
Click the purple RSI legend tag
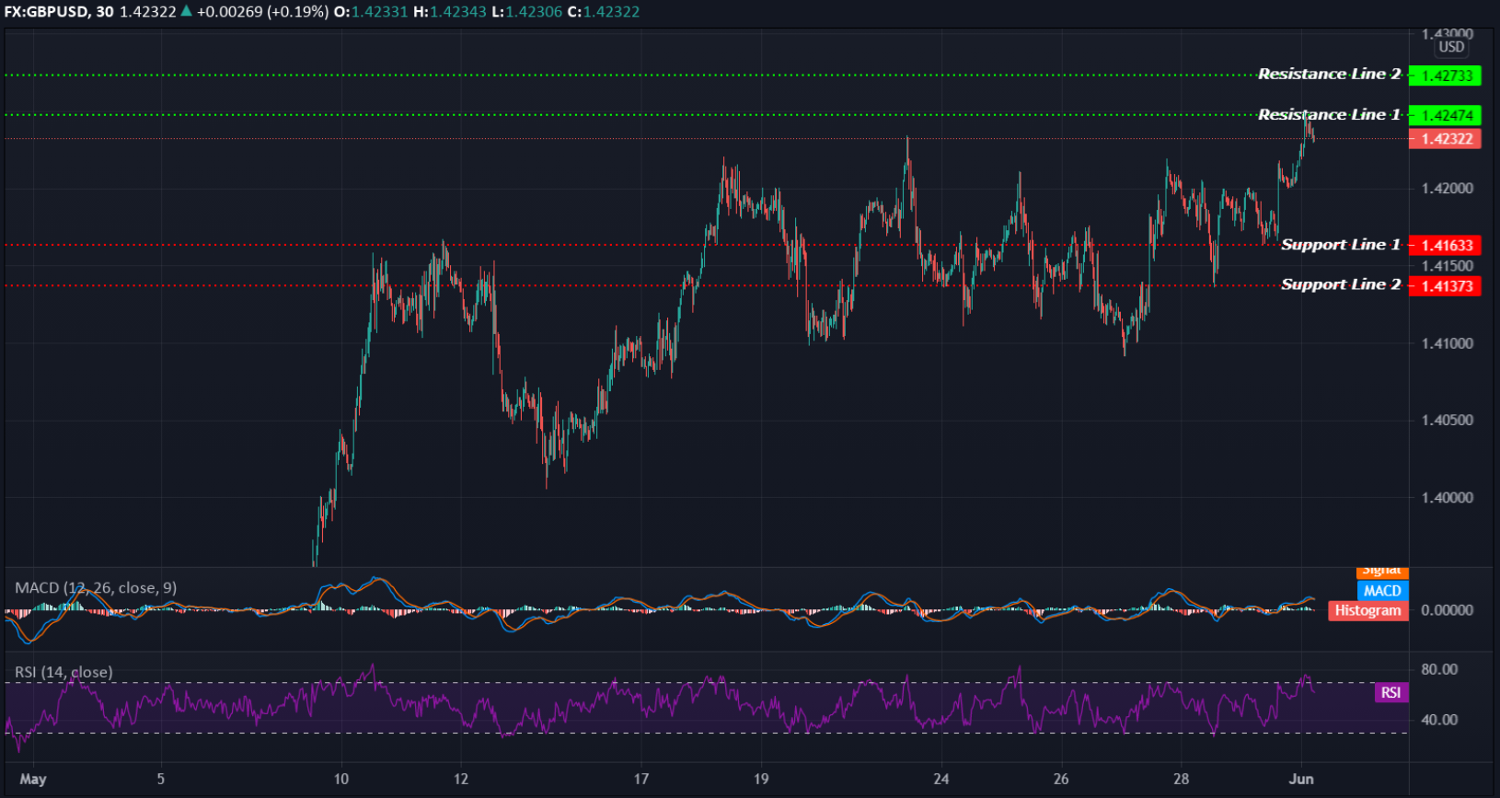pyautogui.click(x=1390, y=692)
